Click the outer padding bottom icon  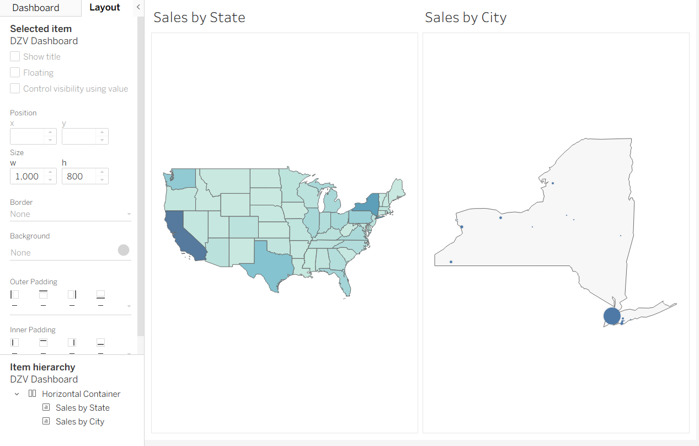click(x=100, y=295)
